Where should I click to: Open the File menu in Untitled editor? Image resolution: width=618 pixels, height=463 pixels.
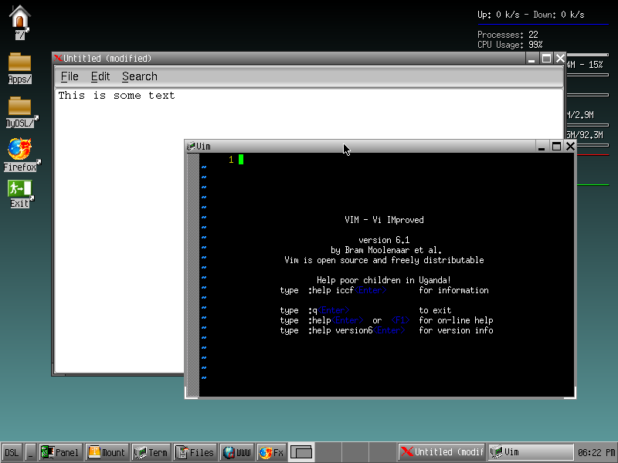[x=70, y=76]
